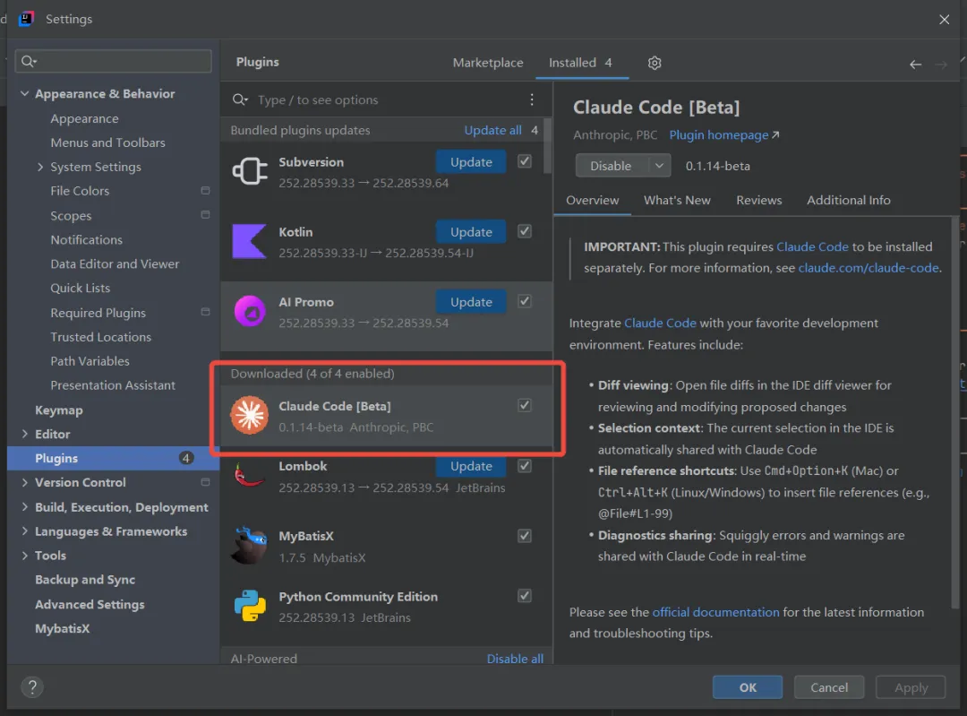Image resolution: width=967 pixels, height=716 pixels.
Task: Expand the Version Control node
Action: (x=25, y=482)
